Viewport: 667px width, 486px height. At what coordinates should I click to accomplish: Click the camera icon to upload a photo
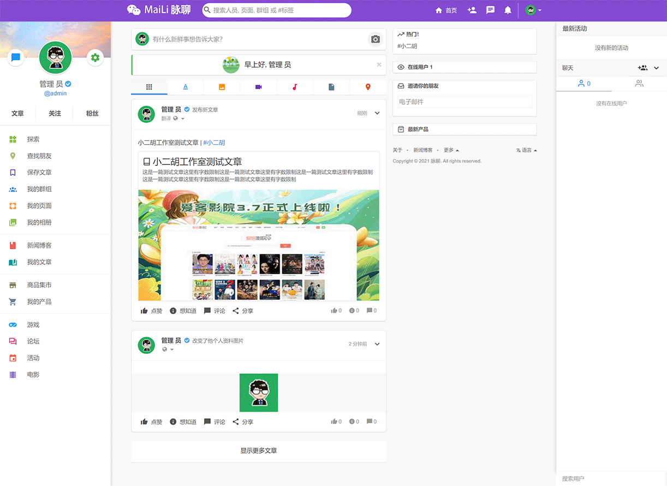(375, 39)
